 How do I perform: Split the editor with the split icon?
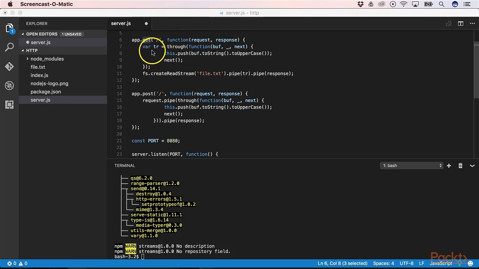click(x=461, y=24)
